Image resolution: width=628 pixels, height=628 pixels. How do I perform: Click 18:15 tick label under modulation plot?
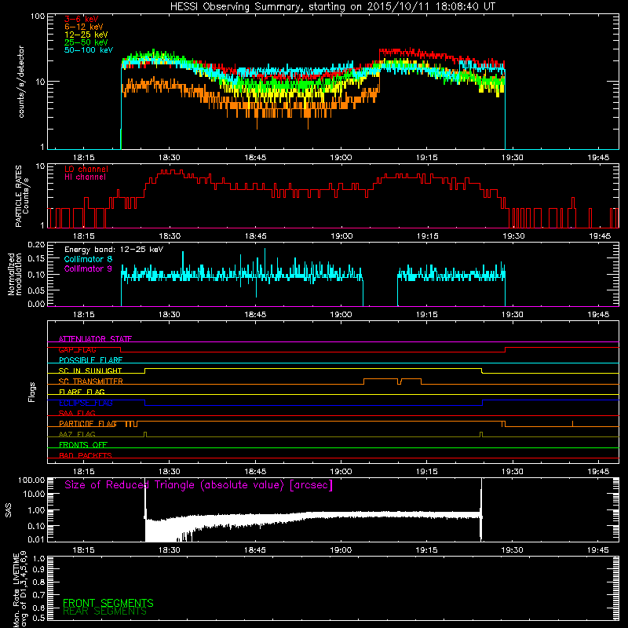point(84,315)
